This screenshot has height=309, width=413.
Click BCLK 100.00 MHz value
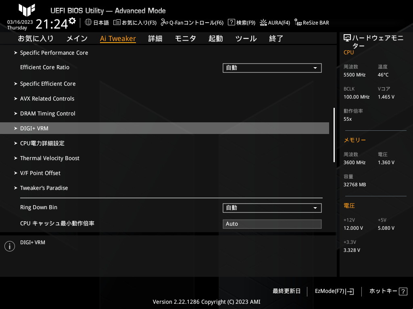(357, 97)
